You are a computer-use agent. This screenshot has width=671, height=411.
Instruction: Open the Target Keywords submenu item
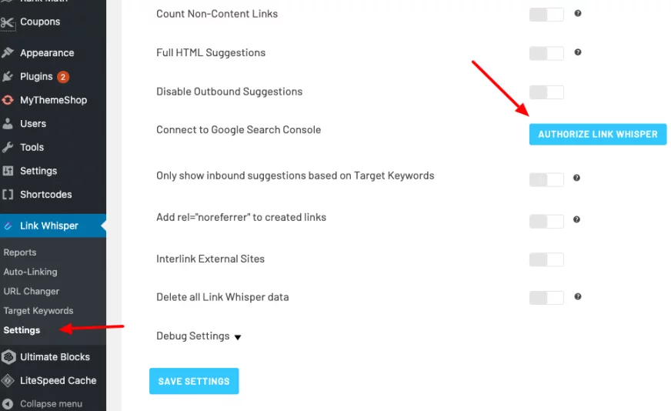click(x=38, y=311)
